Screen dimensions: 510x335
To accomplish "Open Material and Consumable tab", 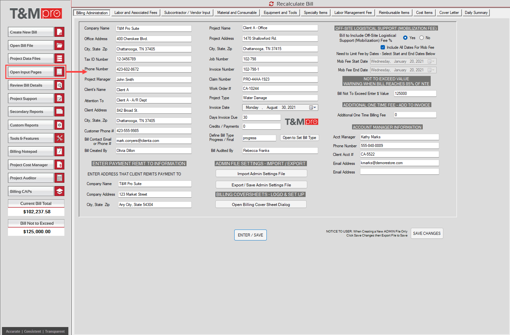I will point(237,13).
